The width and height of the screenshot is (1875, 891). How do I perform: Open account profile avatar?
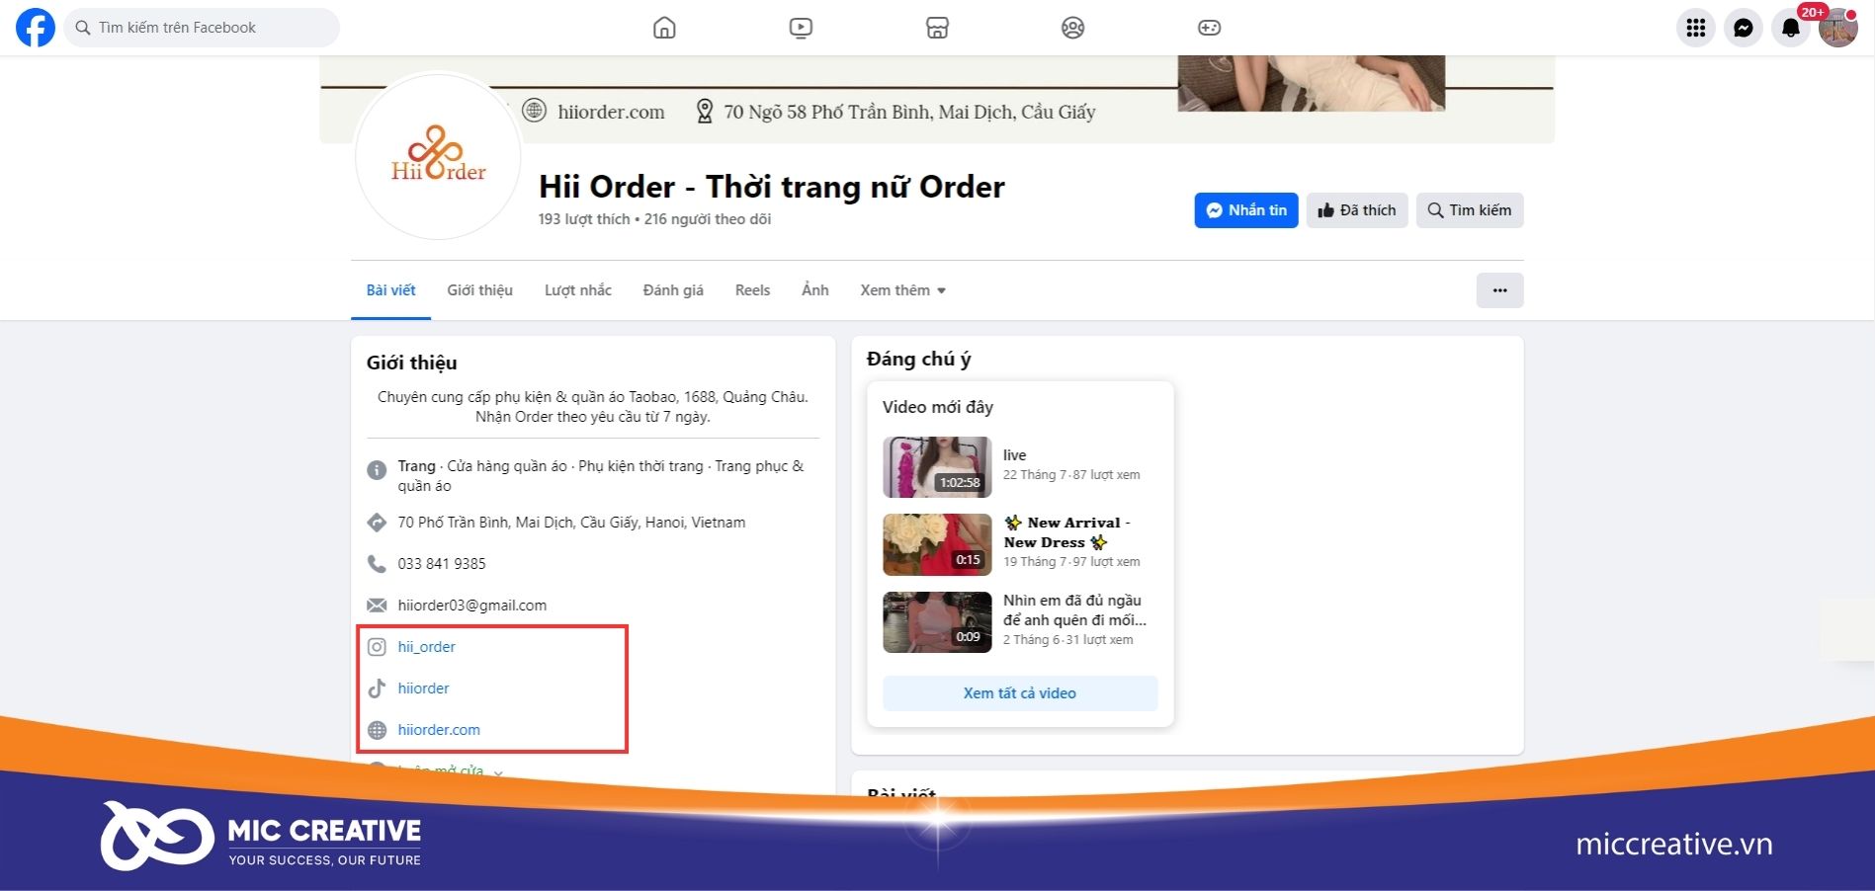pos(1838,28)
